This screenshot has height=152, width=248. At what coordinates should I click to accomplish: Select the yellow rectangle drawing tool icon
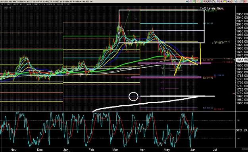tap(225, 2)
